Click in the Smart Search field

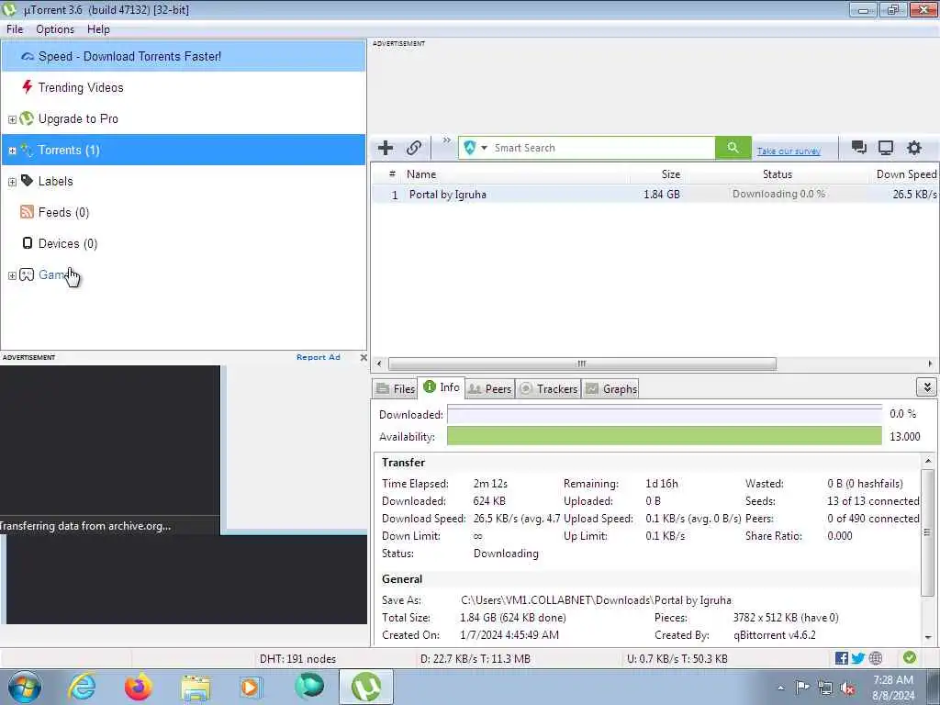[602, 148]
